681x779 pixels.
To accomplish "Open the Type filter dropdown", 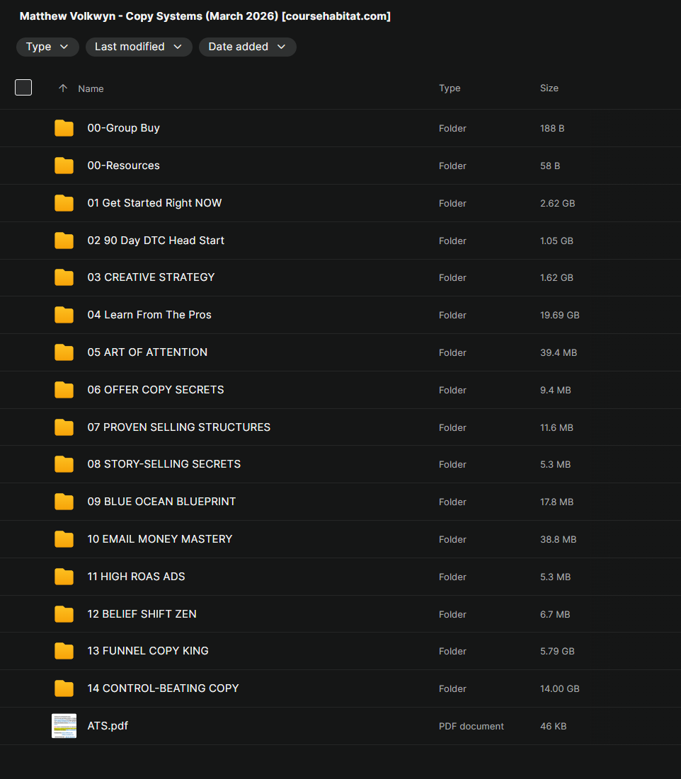I will 47,47.
